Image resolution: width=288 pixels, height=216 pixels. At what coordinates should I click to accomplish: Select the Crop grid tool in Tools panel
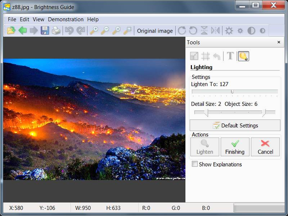point(205,56)
